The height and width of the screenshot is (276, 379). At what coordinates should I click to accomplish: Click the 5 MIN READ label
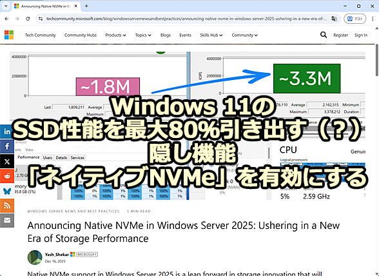pyautogui.click(x=139, y=211)
